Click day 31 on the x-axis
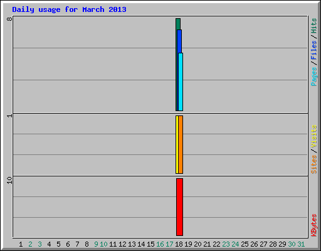Image resolution: width=321 pixels, height=251 pixels. coord(301,244)
